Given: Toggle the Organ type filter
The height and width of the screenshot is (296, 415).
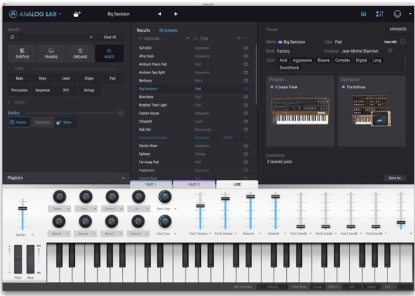Looking at the screenshot, I should point(89,78).
